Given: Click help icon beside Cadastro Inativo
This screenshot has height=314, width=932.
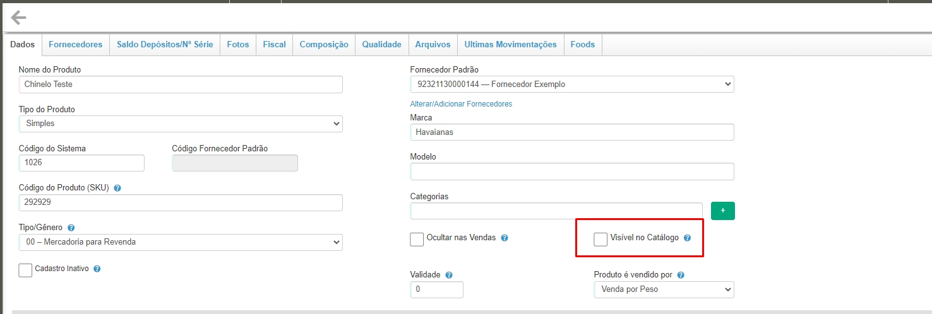Looking at the screenshot, I should [x=97, y=269].
